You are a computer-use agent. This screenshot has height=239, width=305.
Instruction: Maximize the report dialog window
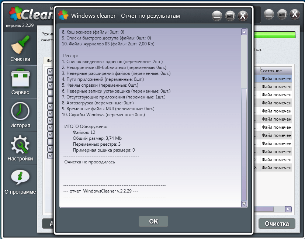pos(230,15)
